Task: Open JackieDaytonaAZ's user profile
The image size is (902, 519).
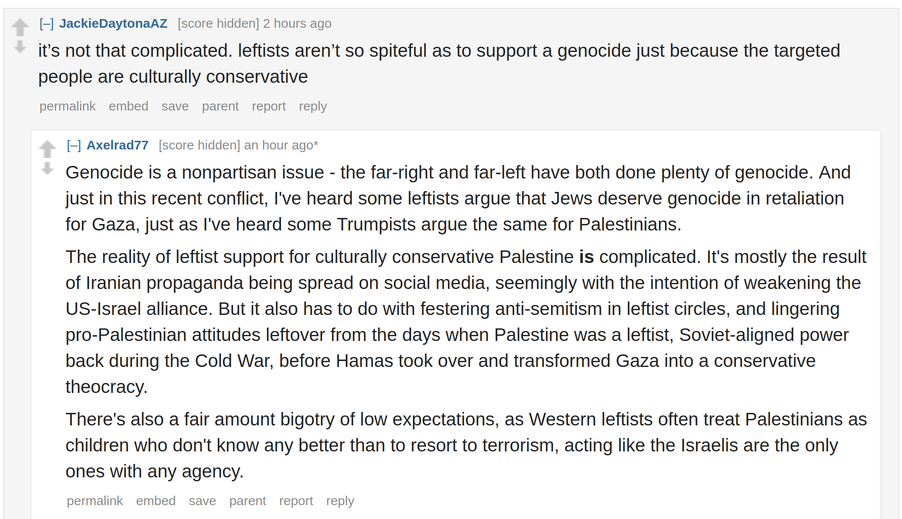Action: [113, 23]
